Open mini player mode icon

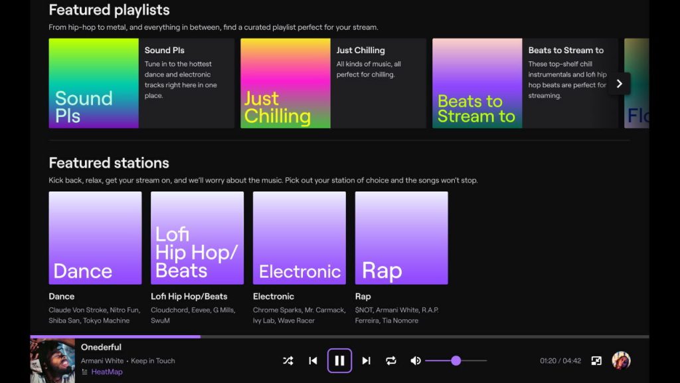pos(596,360)
